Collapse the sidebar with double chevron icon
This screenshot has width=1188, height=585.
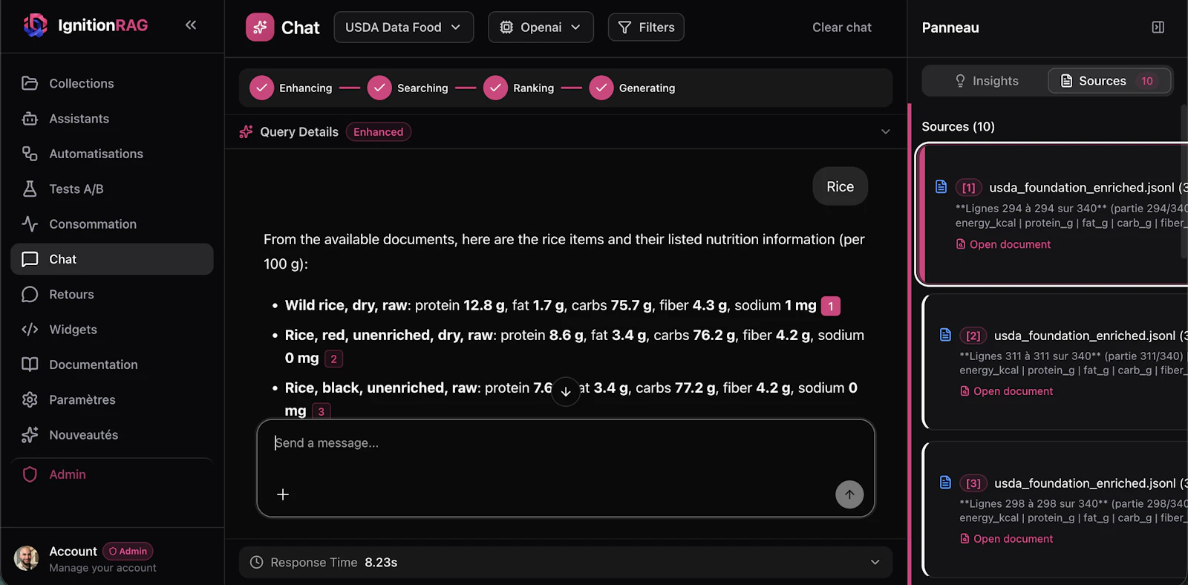[191, 25]
